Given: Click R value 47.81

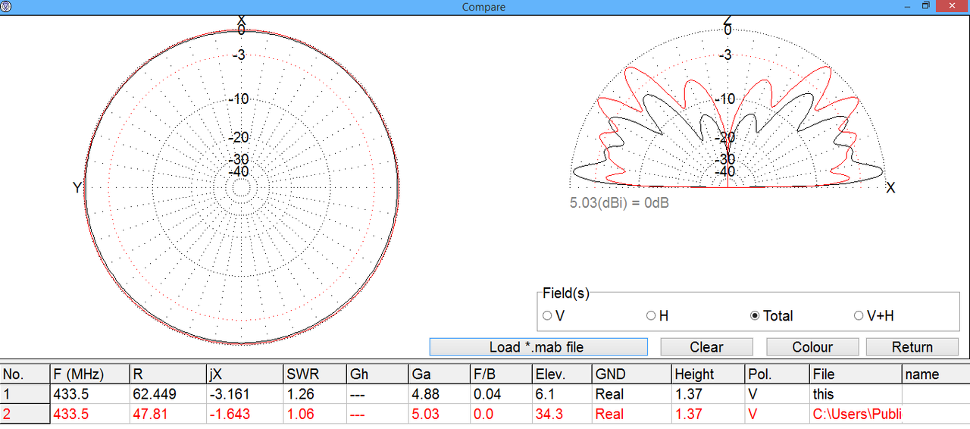Looking at the screenshot, I should [x=149, y=415].
